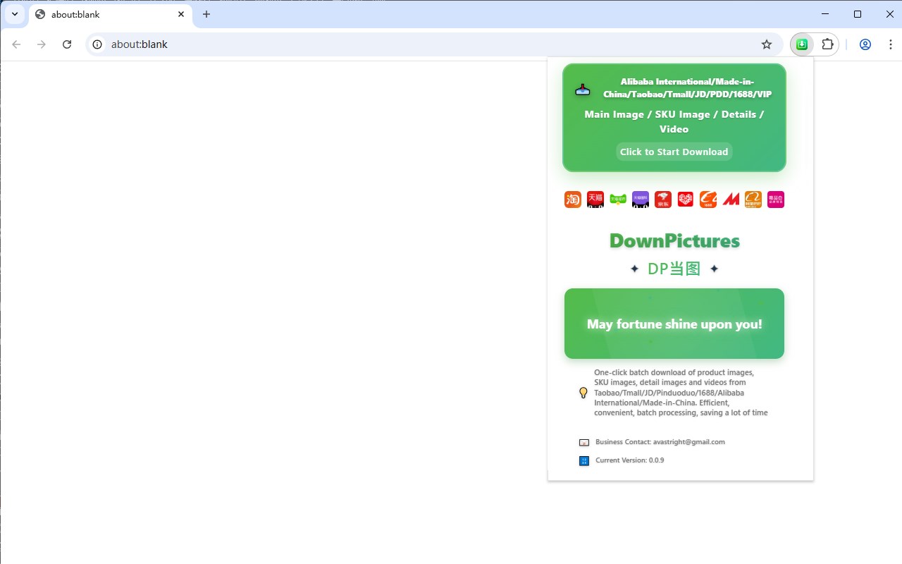Click the lightbulb tip icon
This screenshot has width=902, height=564.
(x=583, y=393)
